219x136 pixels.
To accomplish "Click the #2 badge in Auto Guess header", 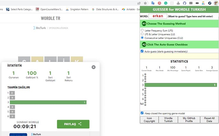I will tap(144, 45).
